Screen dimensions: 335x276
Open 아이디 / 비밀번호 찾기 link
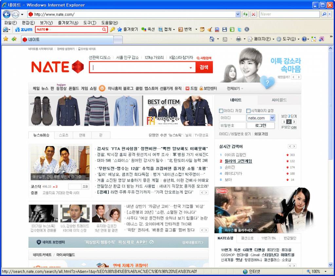click(x=235, y=134)
